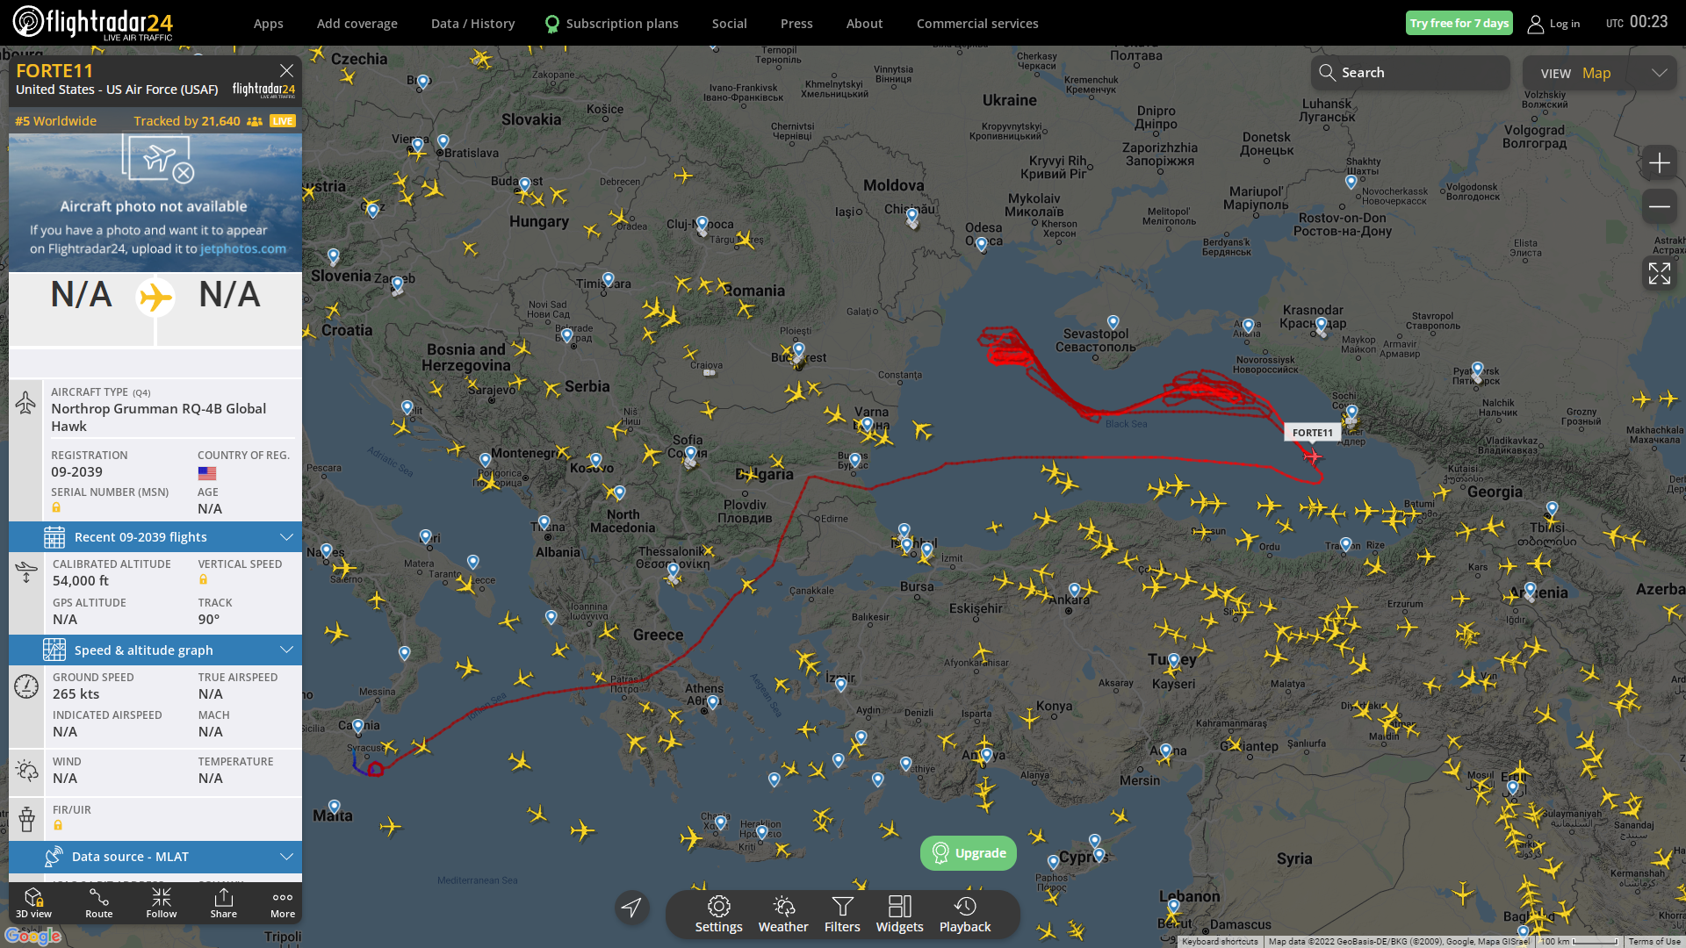The image size is (1686, 948).
Task: Click the Ankara airport pin
Action: [1074, 591]
